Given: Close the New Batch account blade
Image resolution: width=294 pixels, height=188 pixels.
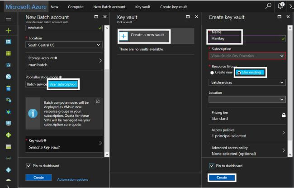Looking at the screenshot, I should coord(105,17).
